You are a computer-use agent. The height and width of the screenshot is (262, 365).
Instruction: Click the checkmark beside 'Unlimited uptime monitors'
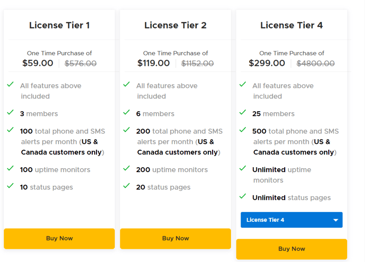[x=243, y=168]
